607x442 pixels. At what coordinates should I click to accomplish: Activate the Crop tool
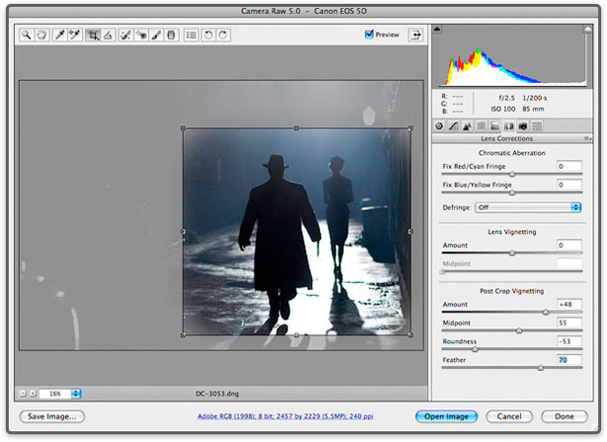(92, 34)
